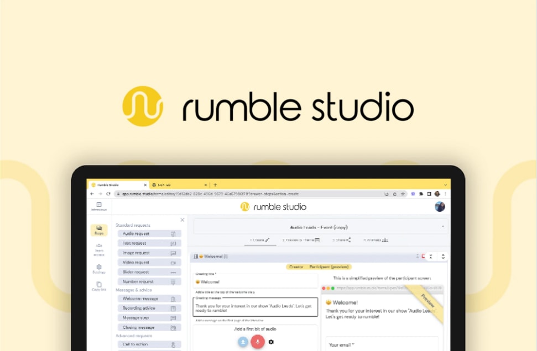This screenshot has width=537, height=351.
Task: Click the purple extension icon in the Chrome toolbar
Action: click(x=413, y=194)
